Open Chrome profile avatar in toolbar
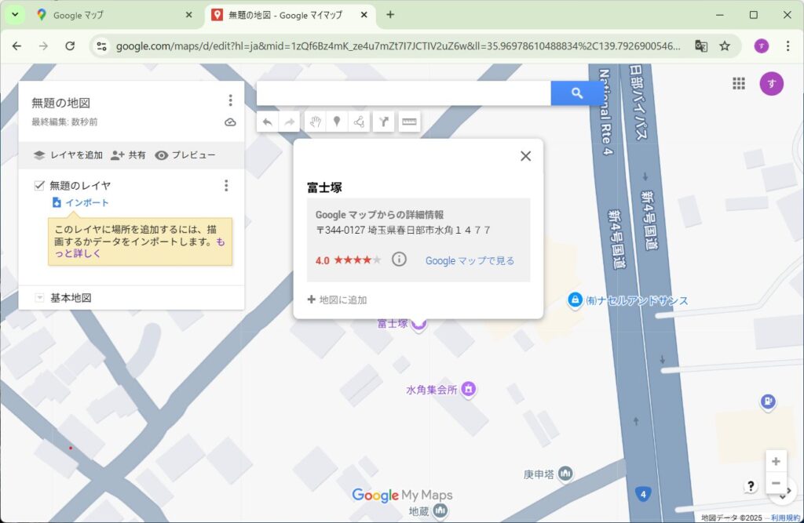This screenshot has height=523, width=804. coord(762,46)
